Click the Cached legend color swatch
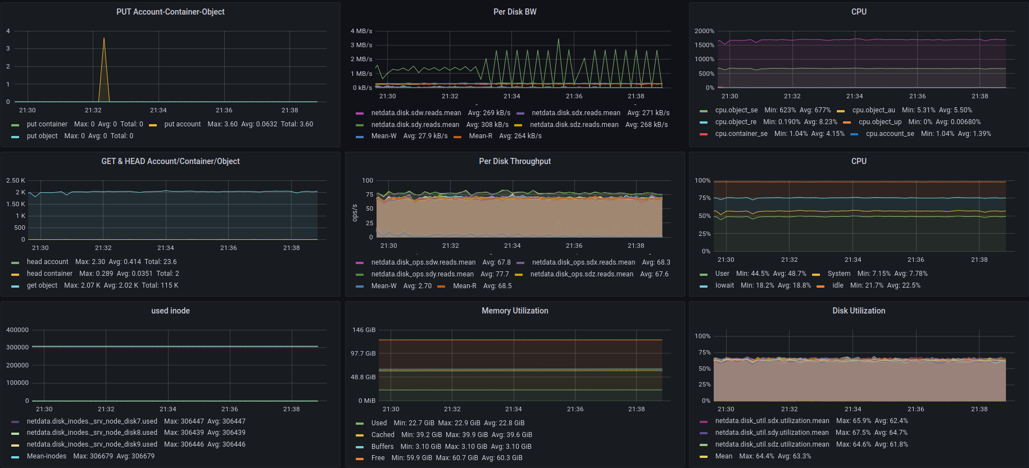This screenshot has width=1029, height=468. pyautogui.click(x=360, y=435)
